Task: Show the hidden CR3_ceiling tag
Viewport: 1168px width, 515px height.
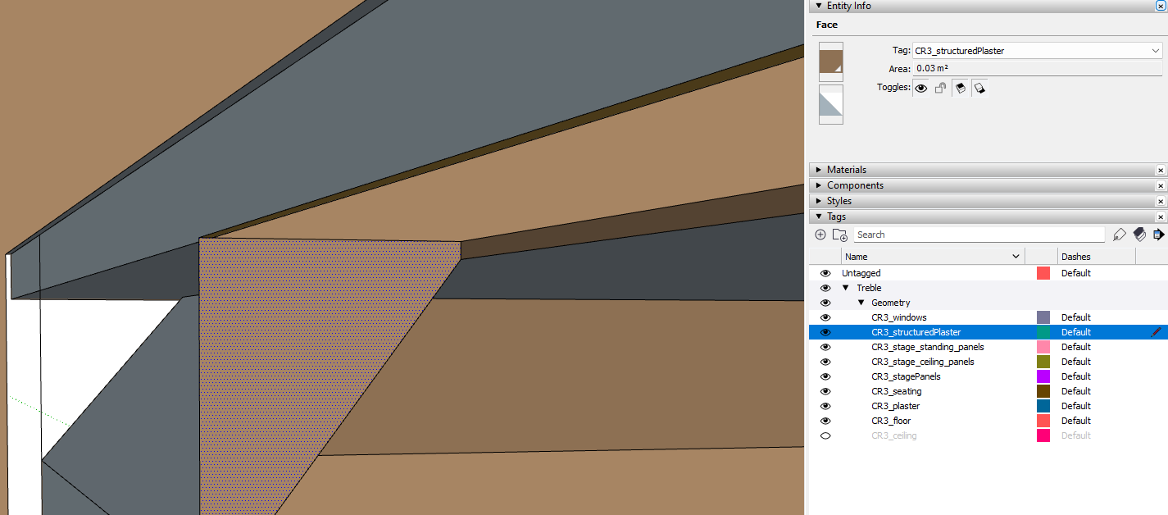Action: 825,435
